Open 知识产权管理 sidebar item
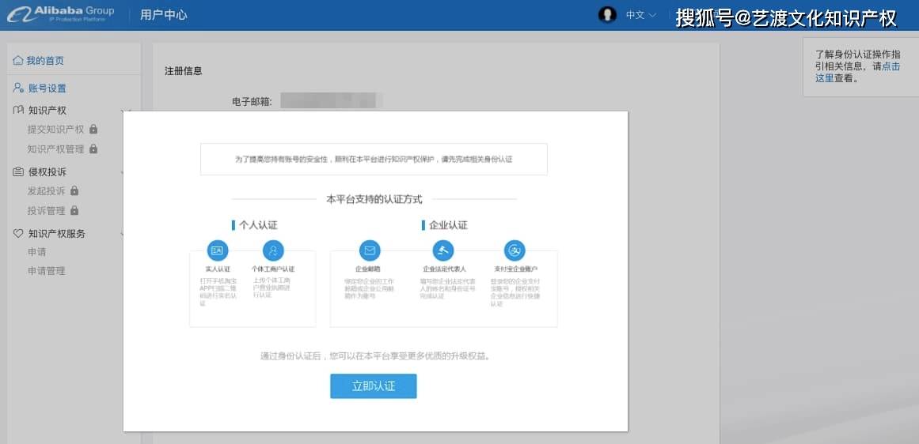 coord(55,149)
